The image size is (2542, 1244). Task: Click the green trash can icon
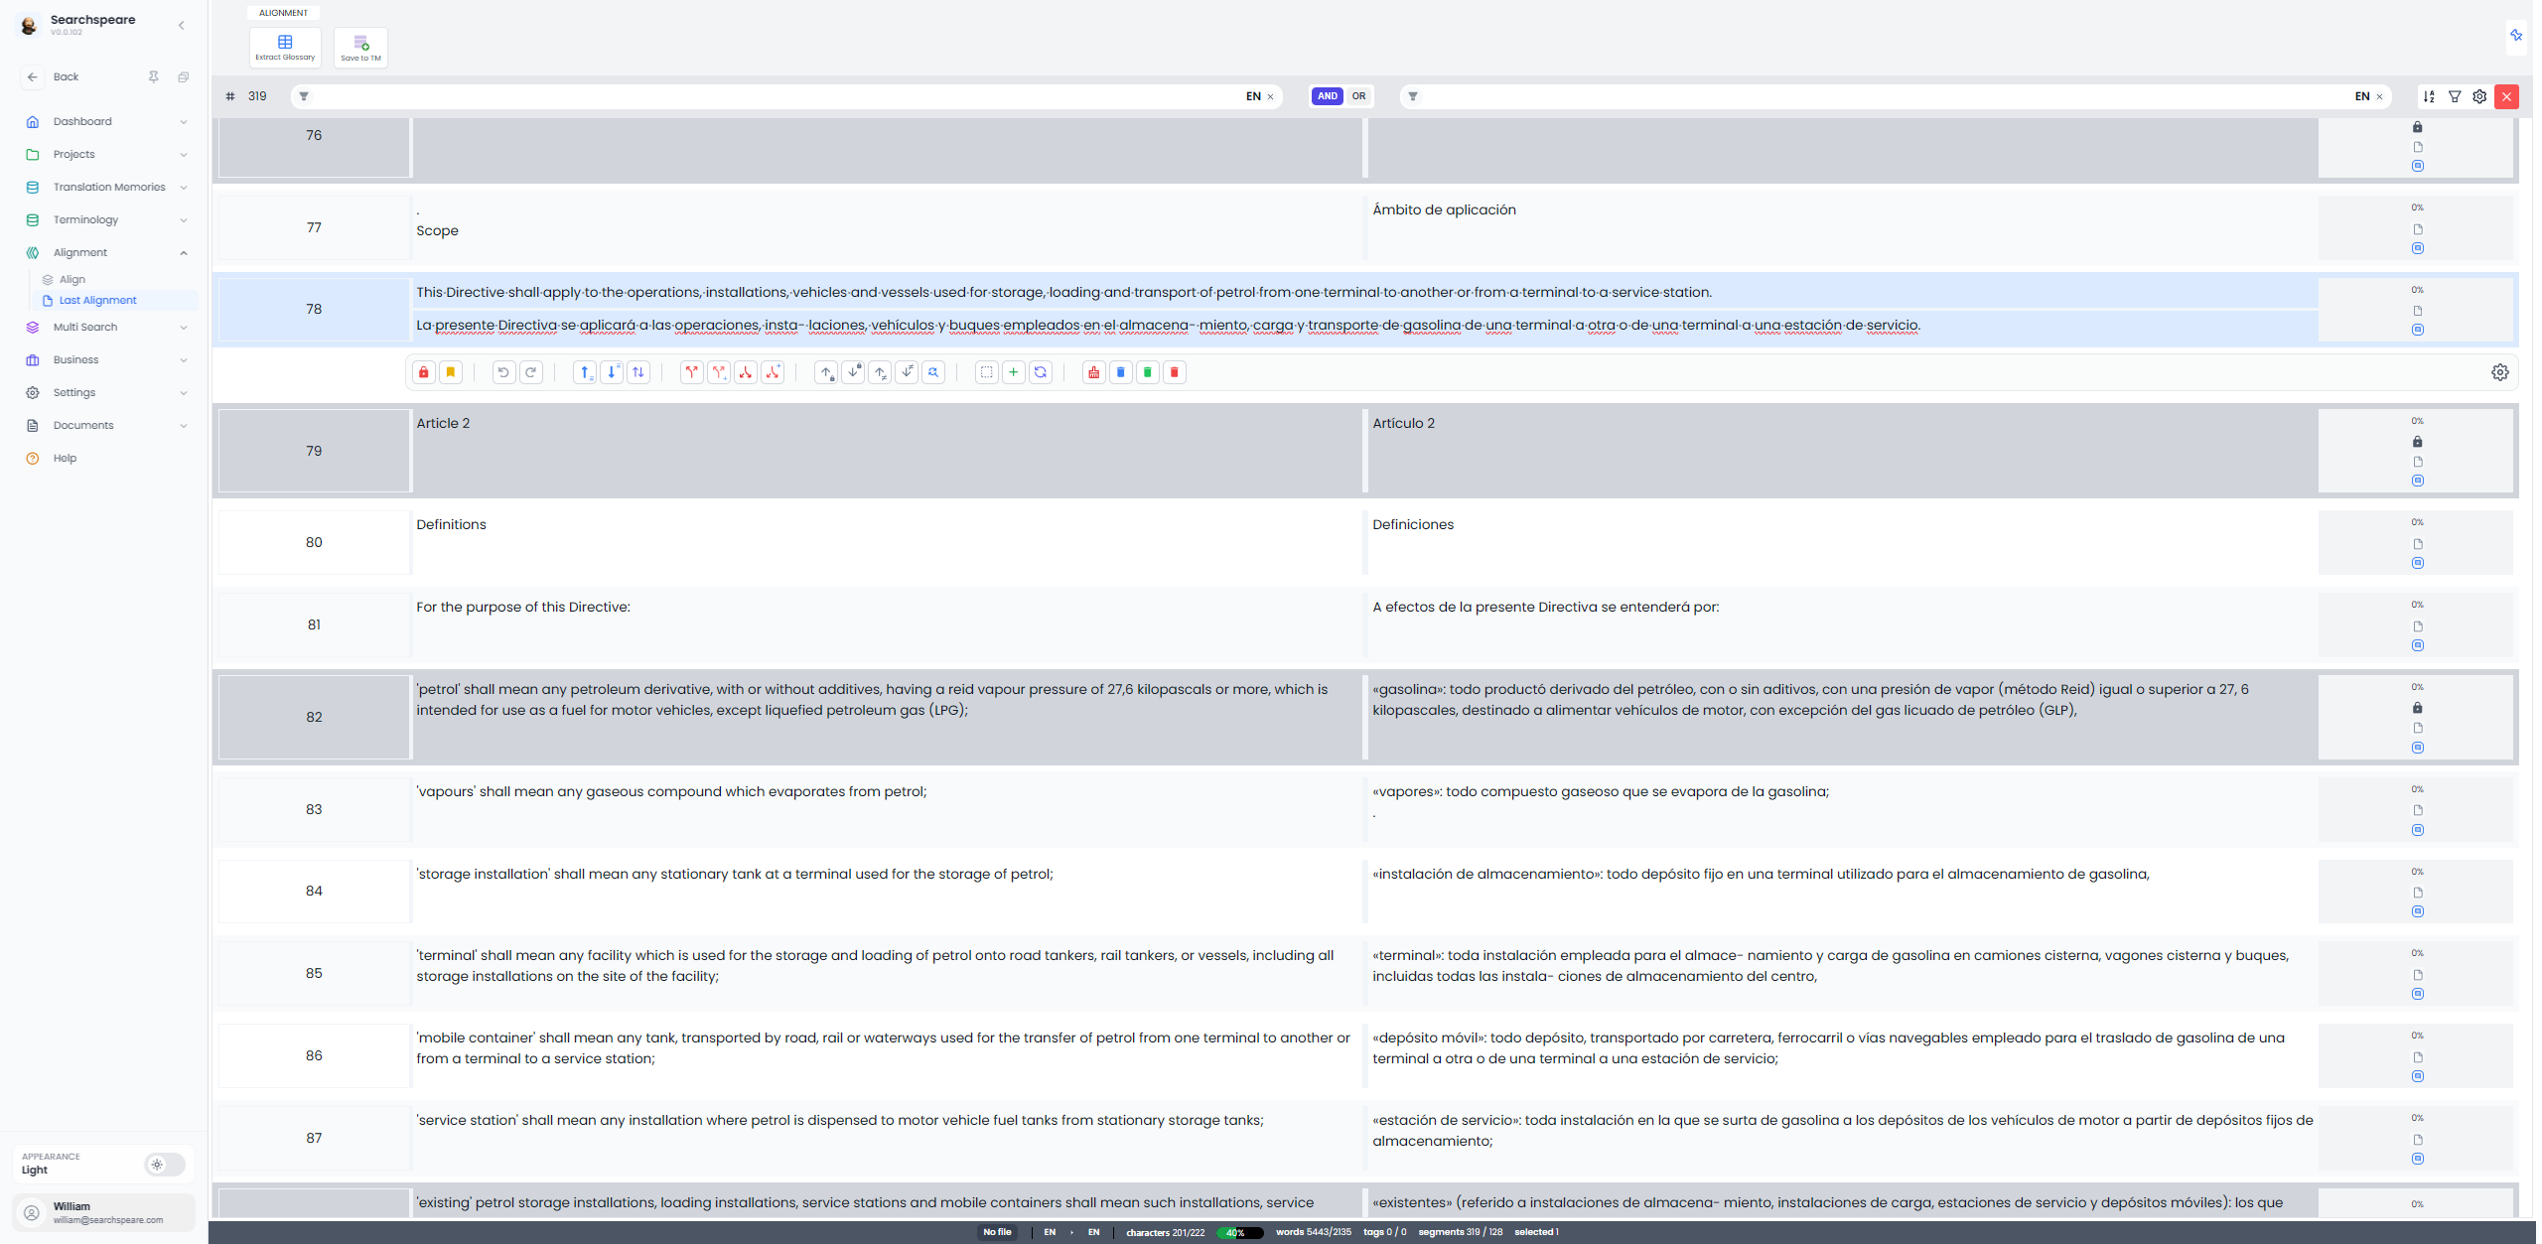(1147, 372)
